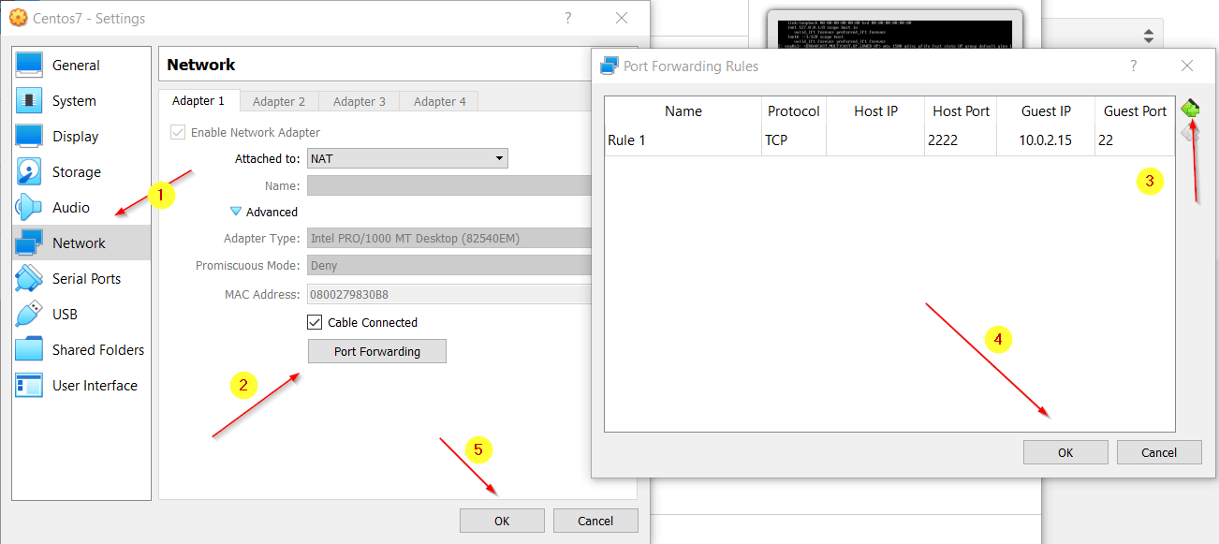Viewport: 1219px width, 544px height.
Task: Remove the selected port forwarding rule
Action: coord(1190,133)
